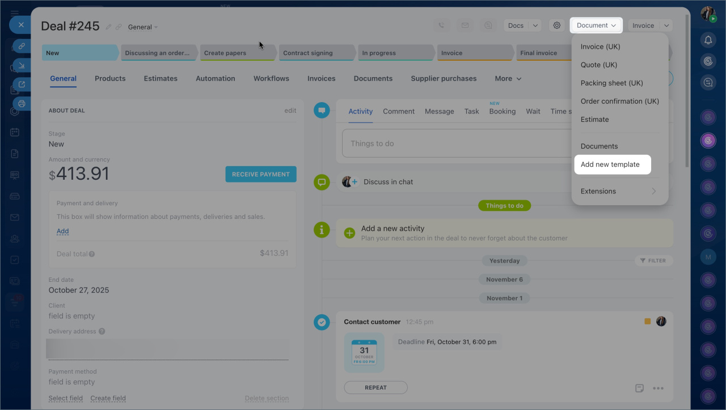Click the email envelope icon in header
This screenshot has height=410, width=726.
(465, 26)
